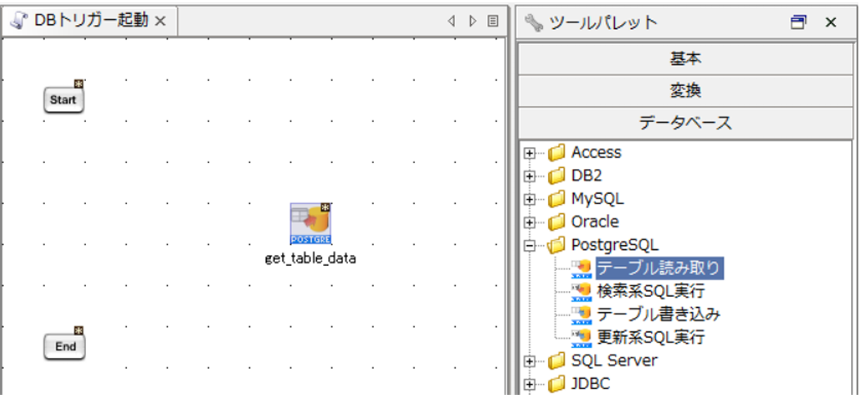860x402 pixels.
Task: Click the テーブル読み取り component icon
Action: tap(581, 269)
